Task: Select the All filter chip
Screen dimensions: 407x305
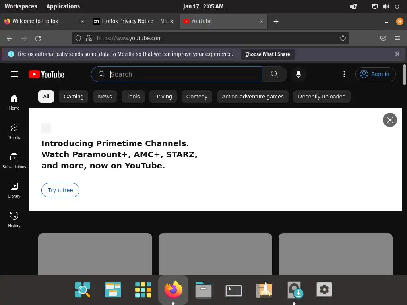Action: tap(46, 97)
